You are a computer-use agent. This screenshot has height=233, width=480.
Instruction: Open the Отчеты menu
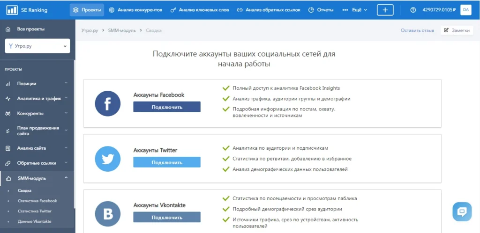[x=321, y=10]
